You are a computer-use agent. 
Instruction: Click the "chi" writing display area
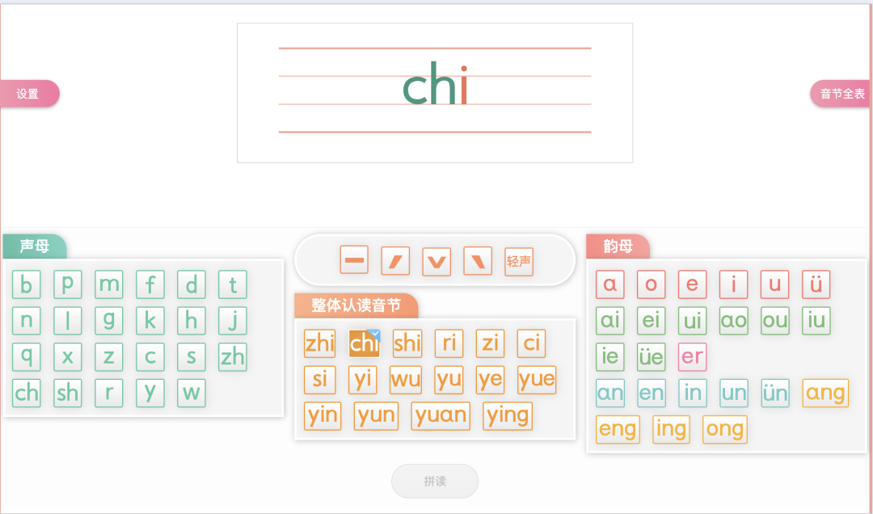[x=435, y=91]
